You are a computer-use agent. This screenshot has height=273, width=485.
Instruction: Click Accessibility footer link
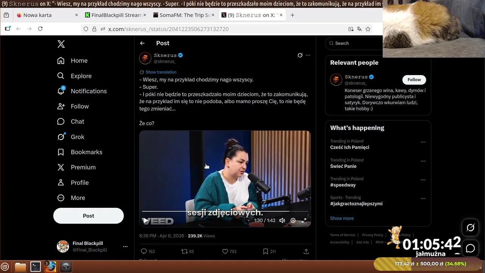(x=339, y=242)
